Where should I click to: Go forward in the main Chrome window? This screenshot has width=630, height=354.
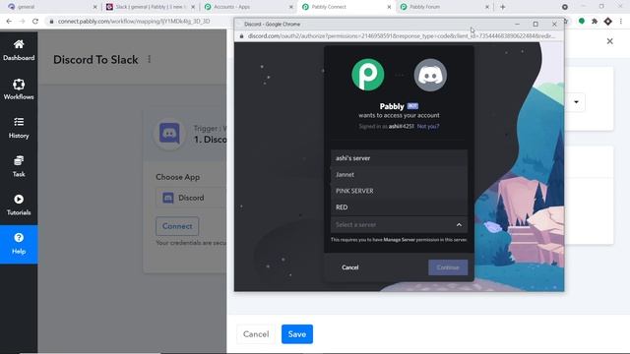coord(22,21)
